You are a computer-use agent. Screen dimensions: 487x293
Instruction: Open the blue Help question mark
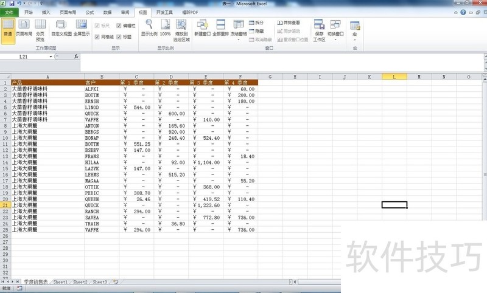click(x=463, y=12)
